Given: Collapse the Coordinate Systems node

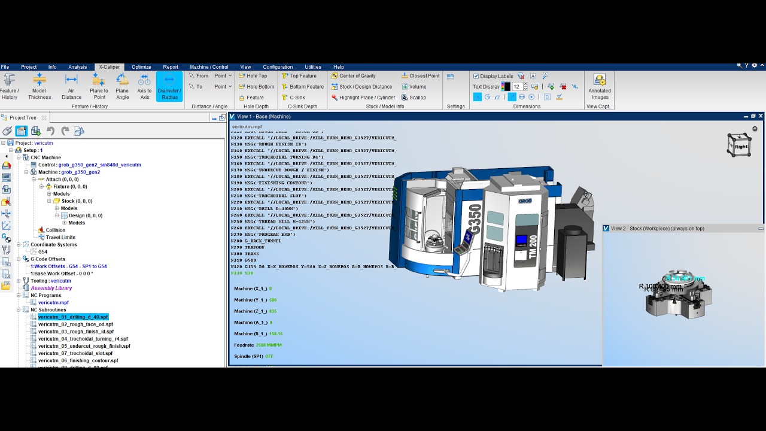Looking at the screenshot, I should pyautogui.click(x=19, y=244).
